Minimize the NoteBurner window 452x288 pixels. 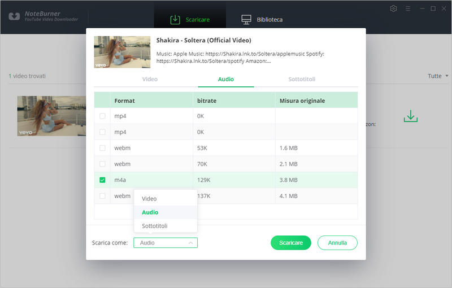tap(422, 8)
